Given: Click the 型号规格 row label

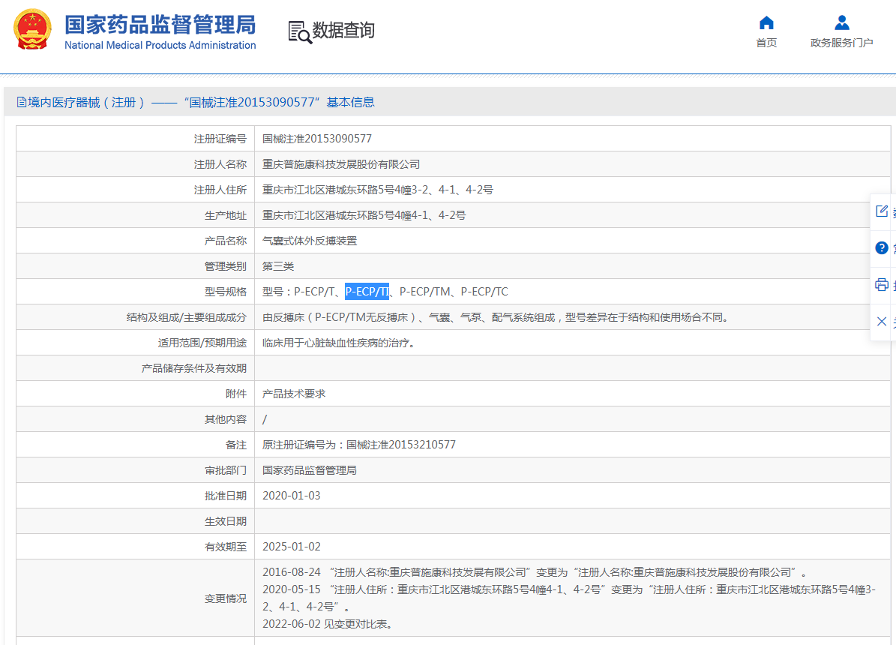Looking at the screenshot, I should (225, 292).
